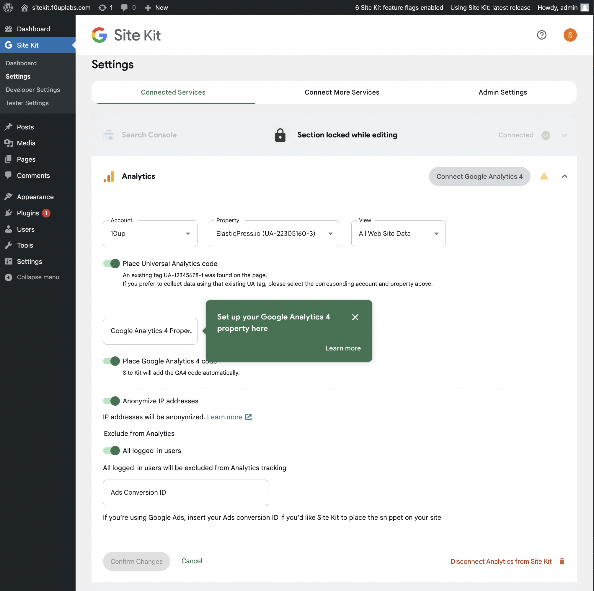Click the lock icon on Search Console
This screenshot has height=591, width=594.
280,135
